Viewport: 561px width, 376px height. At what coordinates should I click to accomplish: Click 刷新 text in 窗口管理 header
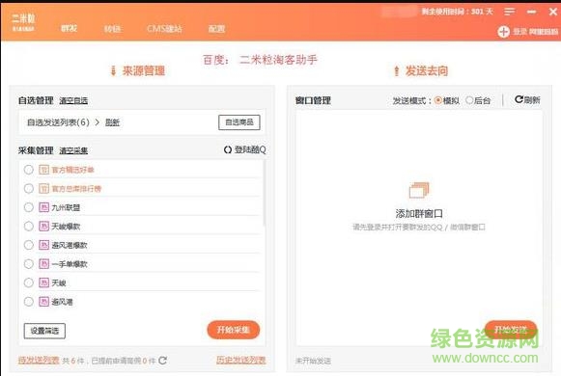pos(532,100)
